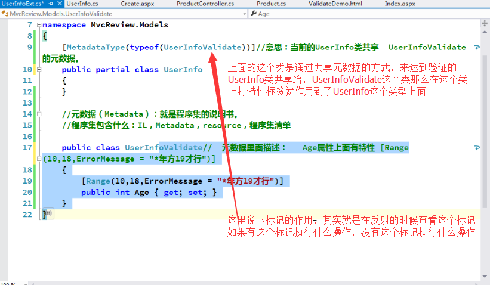Switch to the UserInfo.cs tab
The image size is (490, 285).
(x=82, y=4)
